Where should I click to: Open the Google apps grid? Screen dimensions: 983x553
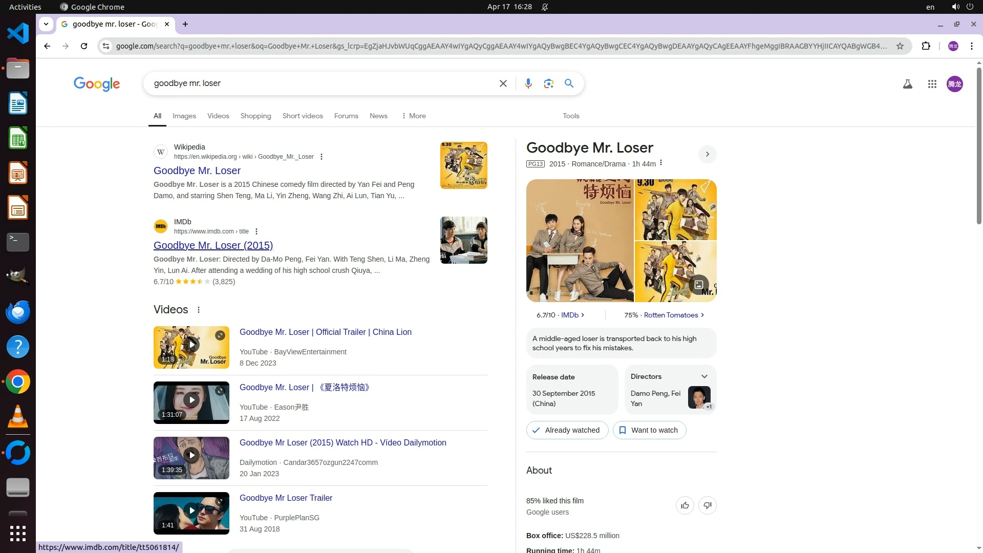point(932,84)
